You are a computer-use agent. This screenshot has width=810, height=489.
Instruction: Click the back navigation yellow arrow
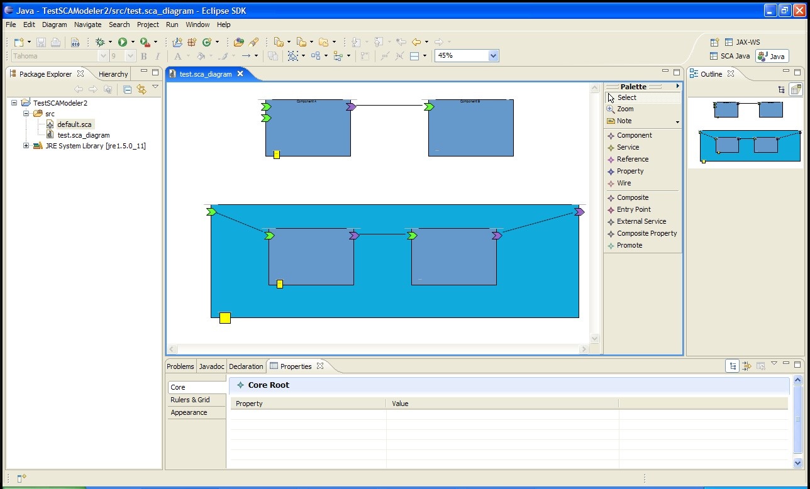[x=416, y=42]
